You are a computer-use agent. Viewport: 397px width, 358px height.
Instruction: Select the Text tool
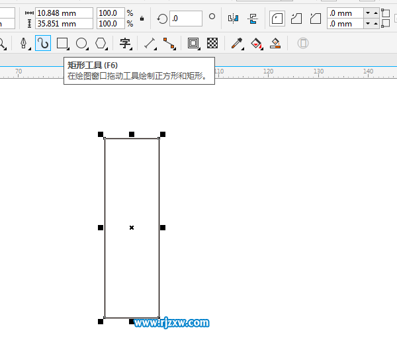pyautogui.click(x=124, y=44)
